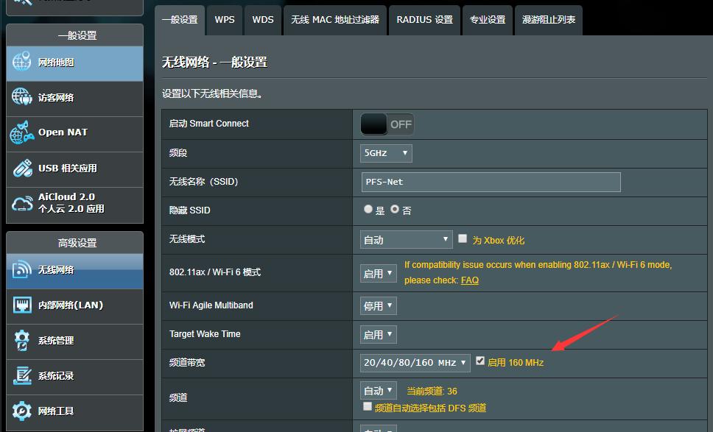Image resolution: width=713 pixels, height=432 pixels.
Task: Enable 频道自动选择包括 DFS 频道 checkbox
Action: click(x=368, y=406)
